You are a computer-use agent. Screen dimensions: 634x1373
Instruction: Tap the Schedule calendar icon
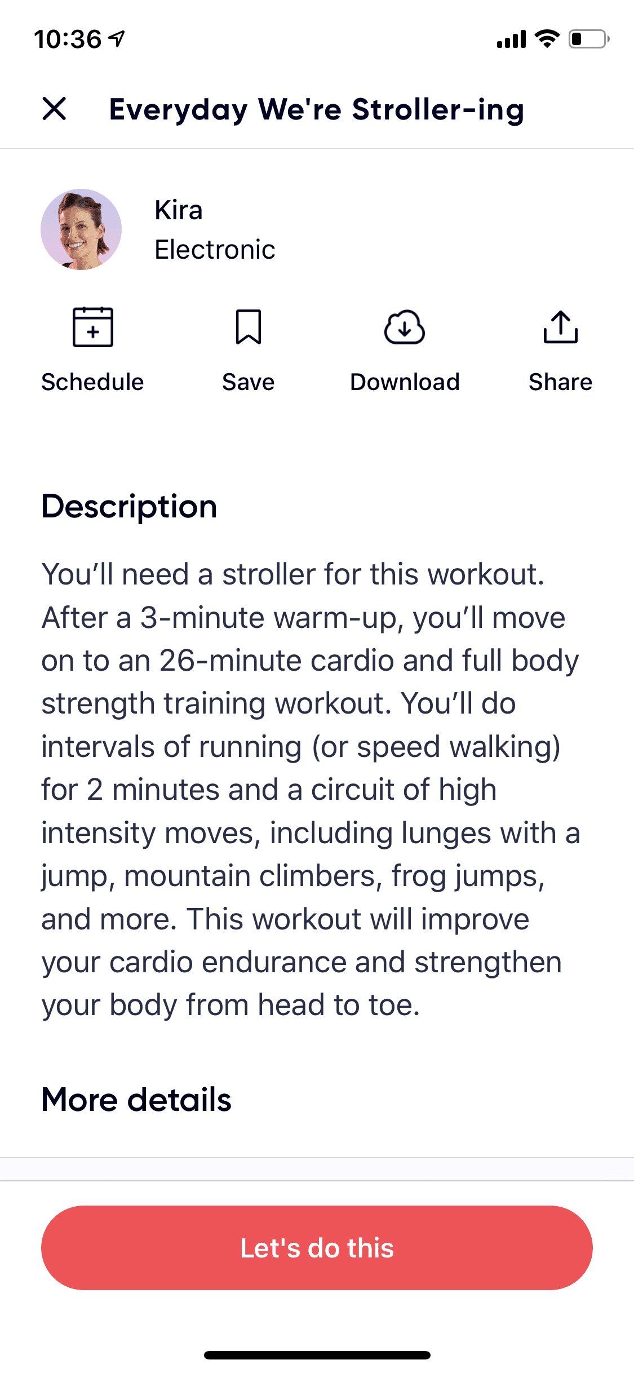tap(93, 327)
